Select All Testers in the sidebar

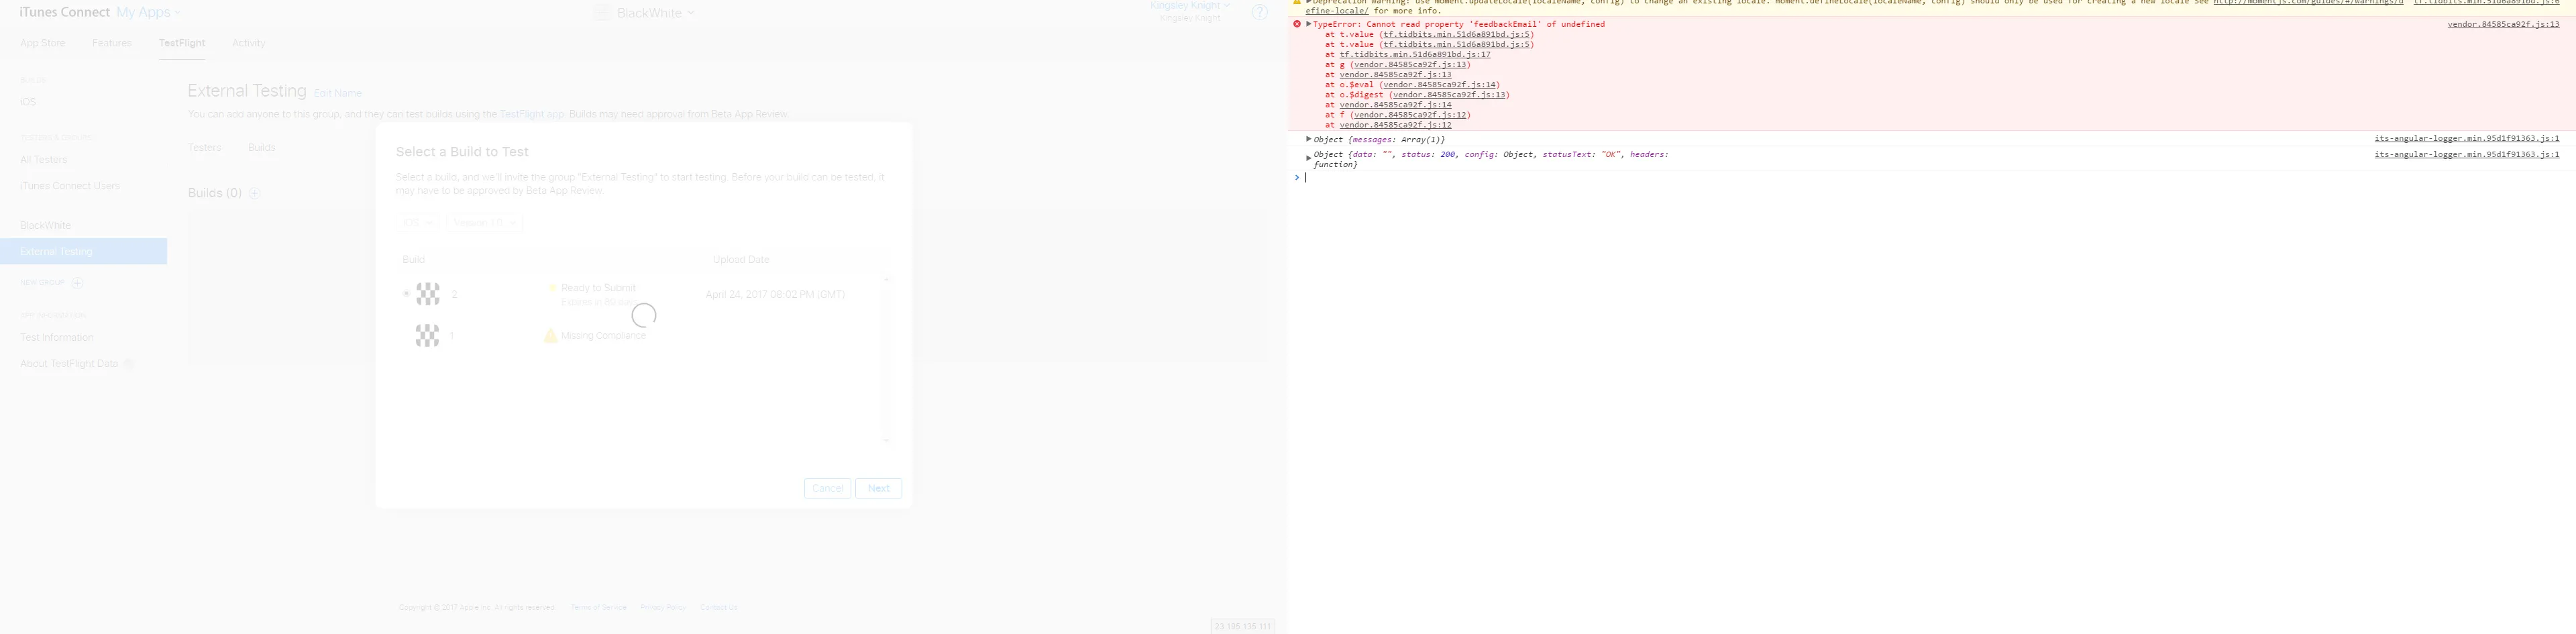pos(44,160)
